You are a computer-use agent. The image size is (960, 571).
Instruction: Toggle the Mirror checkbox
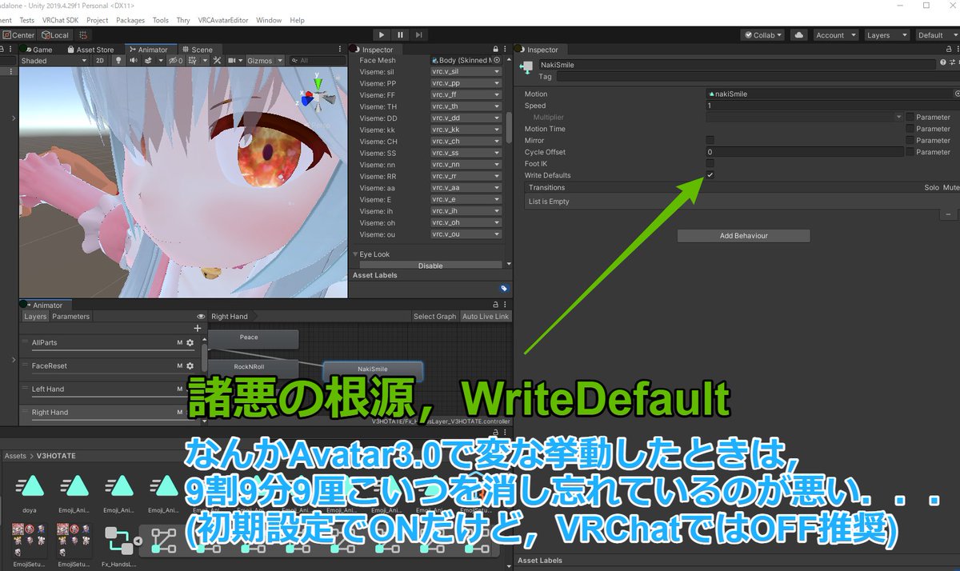(x=710, y=140)
